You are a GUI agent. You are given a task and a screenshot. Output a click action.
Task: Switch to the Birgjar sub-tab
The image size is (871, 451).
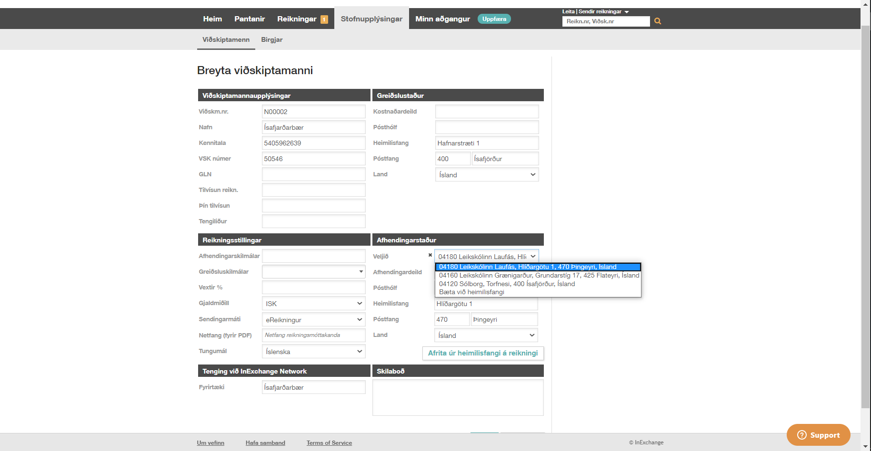pyautogui.click(x=271, y=39)
